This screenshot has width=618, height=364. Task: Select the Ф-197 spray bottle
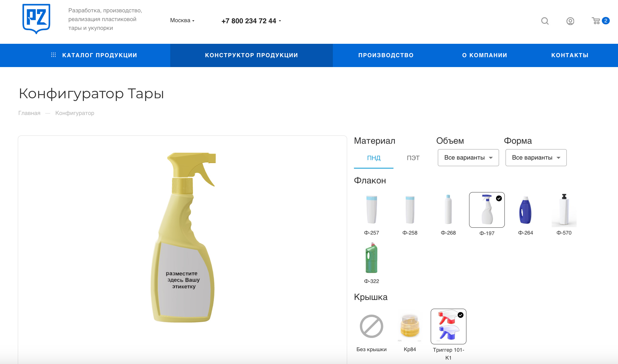[487, 210]
